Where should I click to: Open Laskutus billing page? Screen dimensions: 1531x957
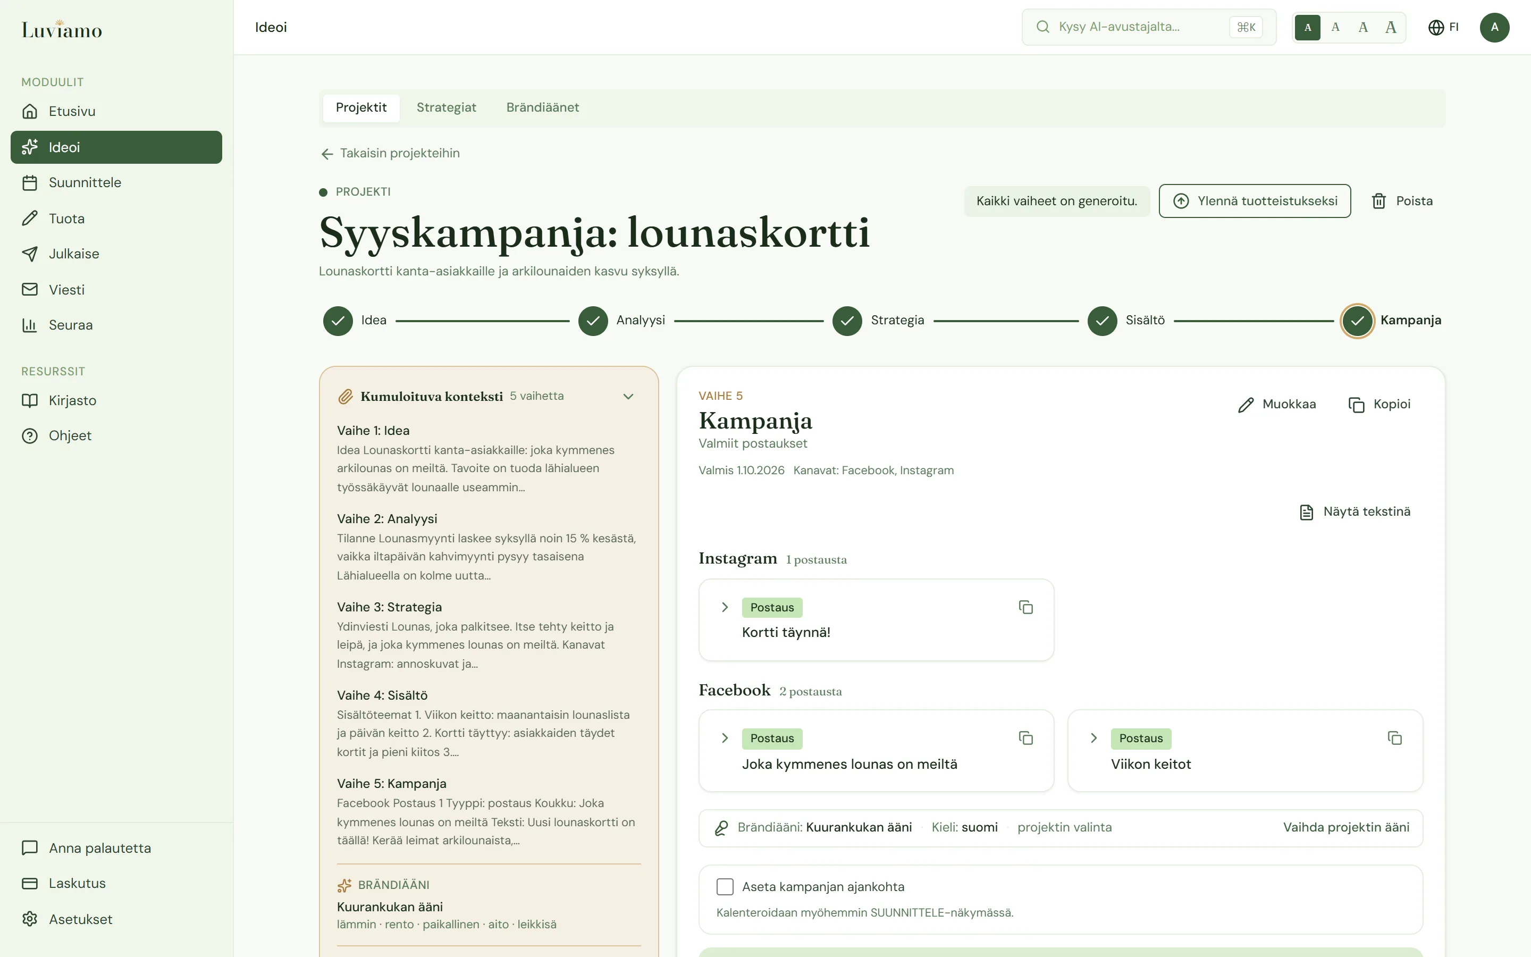pos(116,884)
